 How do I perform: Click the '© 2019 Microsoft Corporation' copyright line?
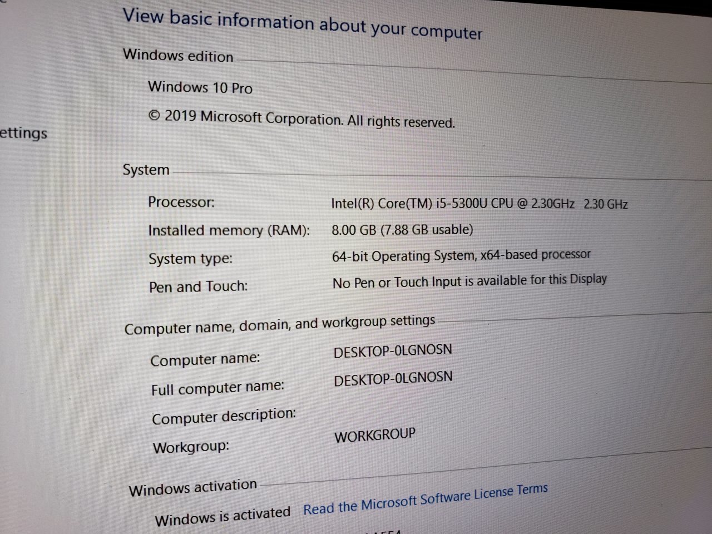(301, 118)
